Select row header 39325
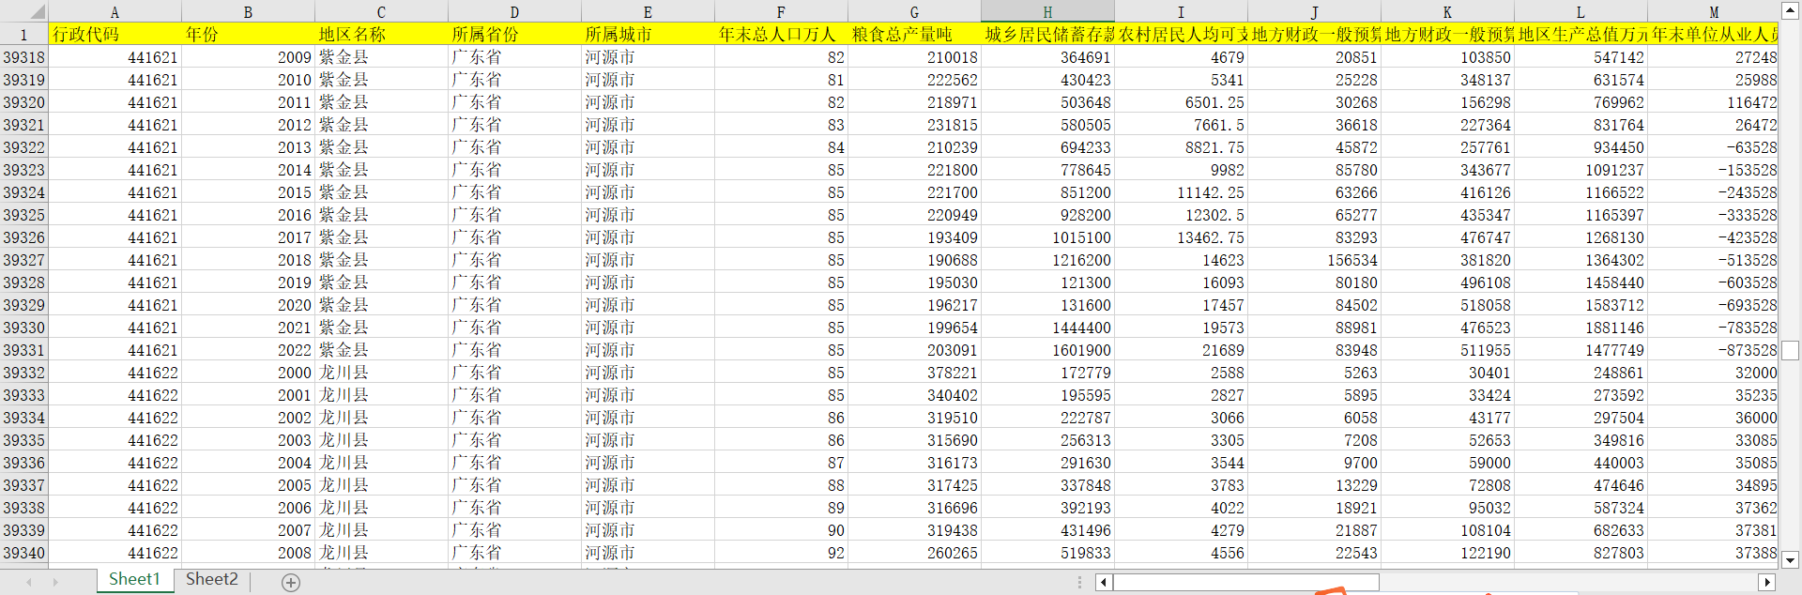Screen dimensions: 1802x595 tap(23, 215)
